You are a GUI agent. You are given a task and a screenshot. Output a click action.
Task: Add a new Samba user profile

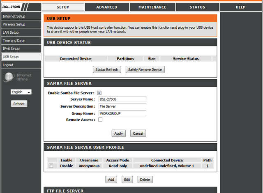click(x=111, y=179)
